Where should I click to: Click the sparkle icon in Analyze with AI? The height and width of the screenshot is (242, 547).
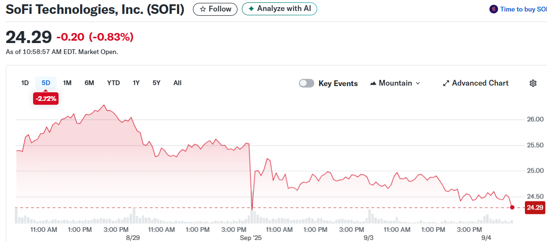point(251,9)
